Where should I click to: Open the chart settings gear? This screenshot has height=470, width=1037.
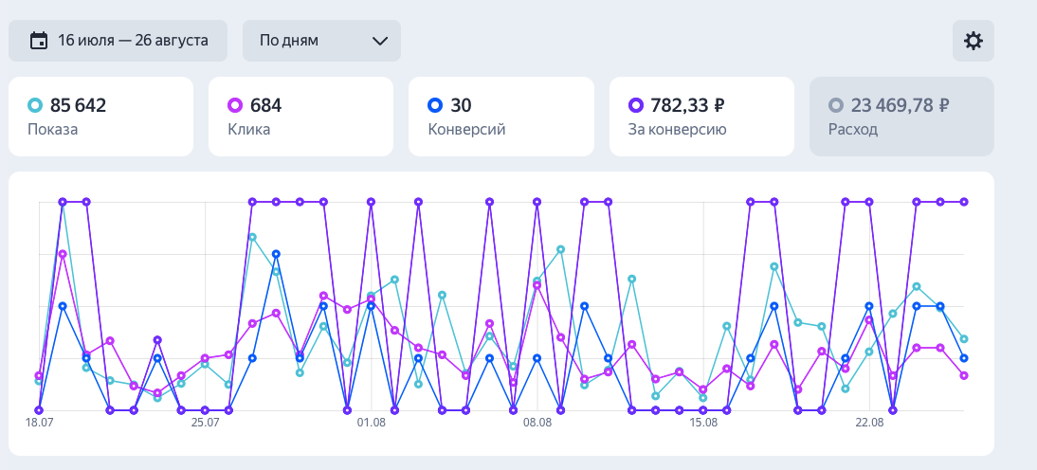point(973,41)
